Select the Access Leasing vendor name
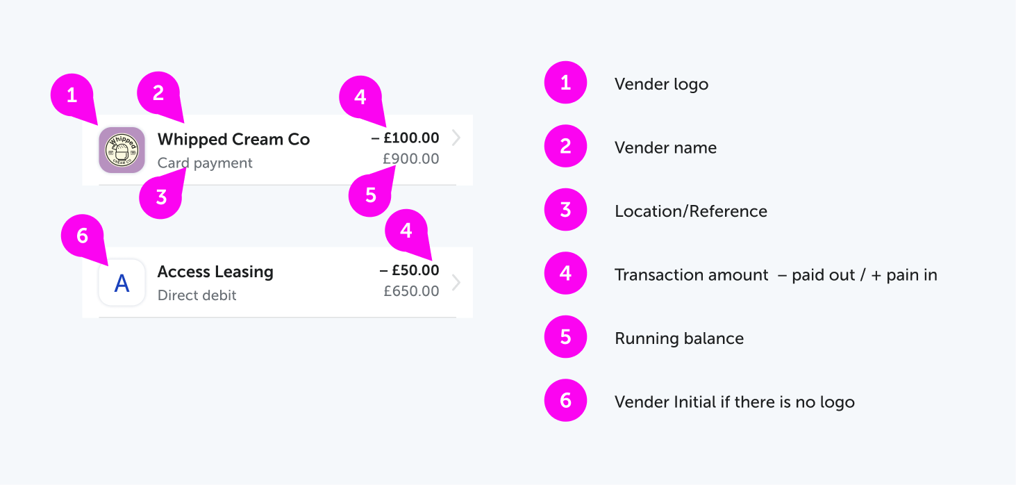Image resolution: width=1016 pixels, height=485 pixels. click(215, 272)
